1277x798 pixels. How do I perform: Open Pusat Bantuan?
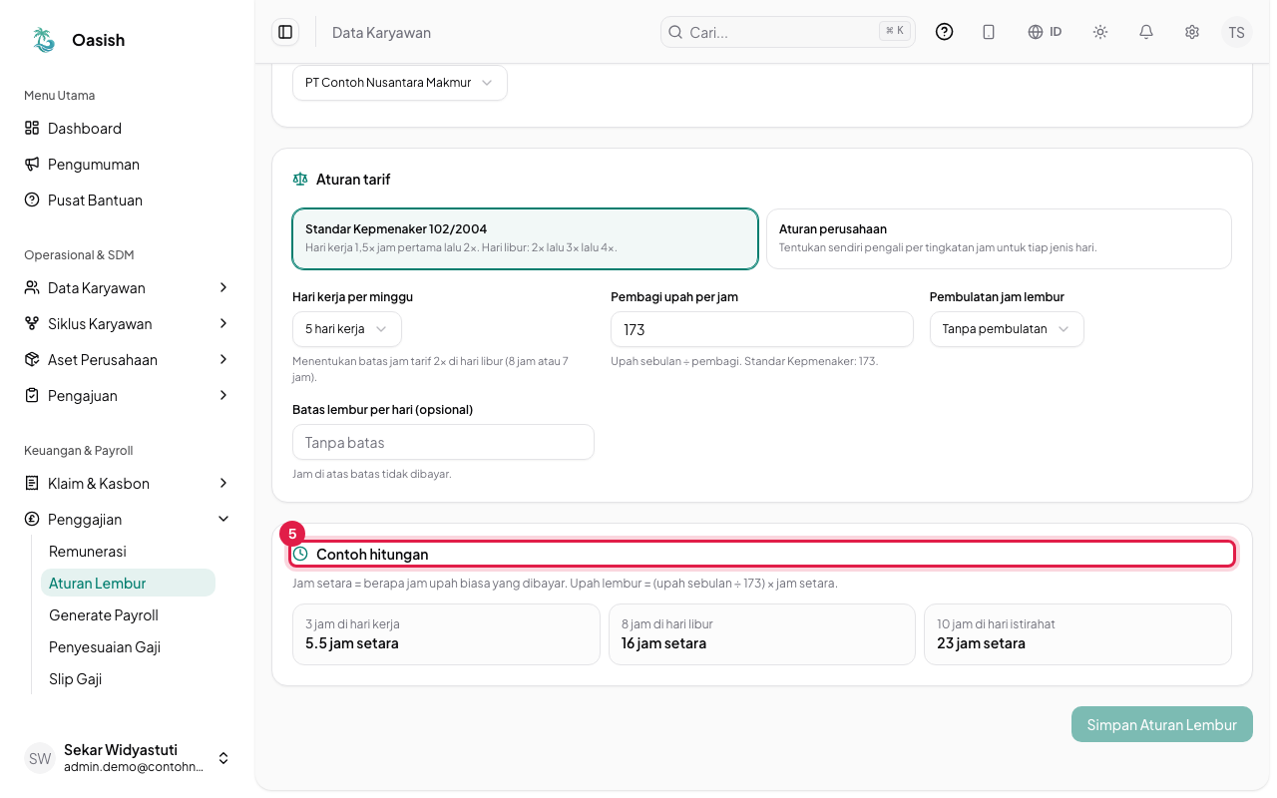click(127, 200)
